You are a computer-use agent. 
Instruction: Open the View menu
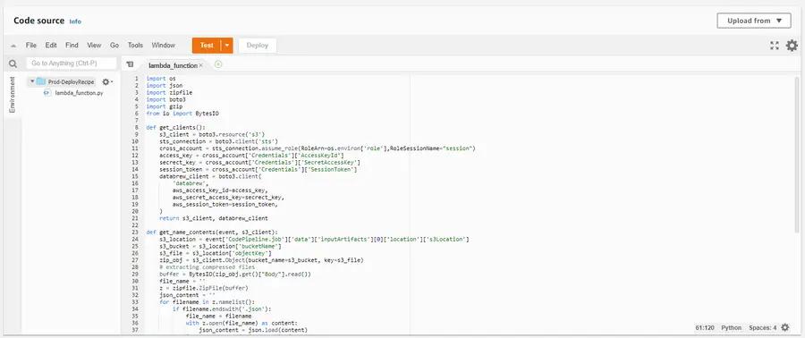pyautogui.click(x=94, y=45)
